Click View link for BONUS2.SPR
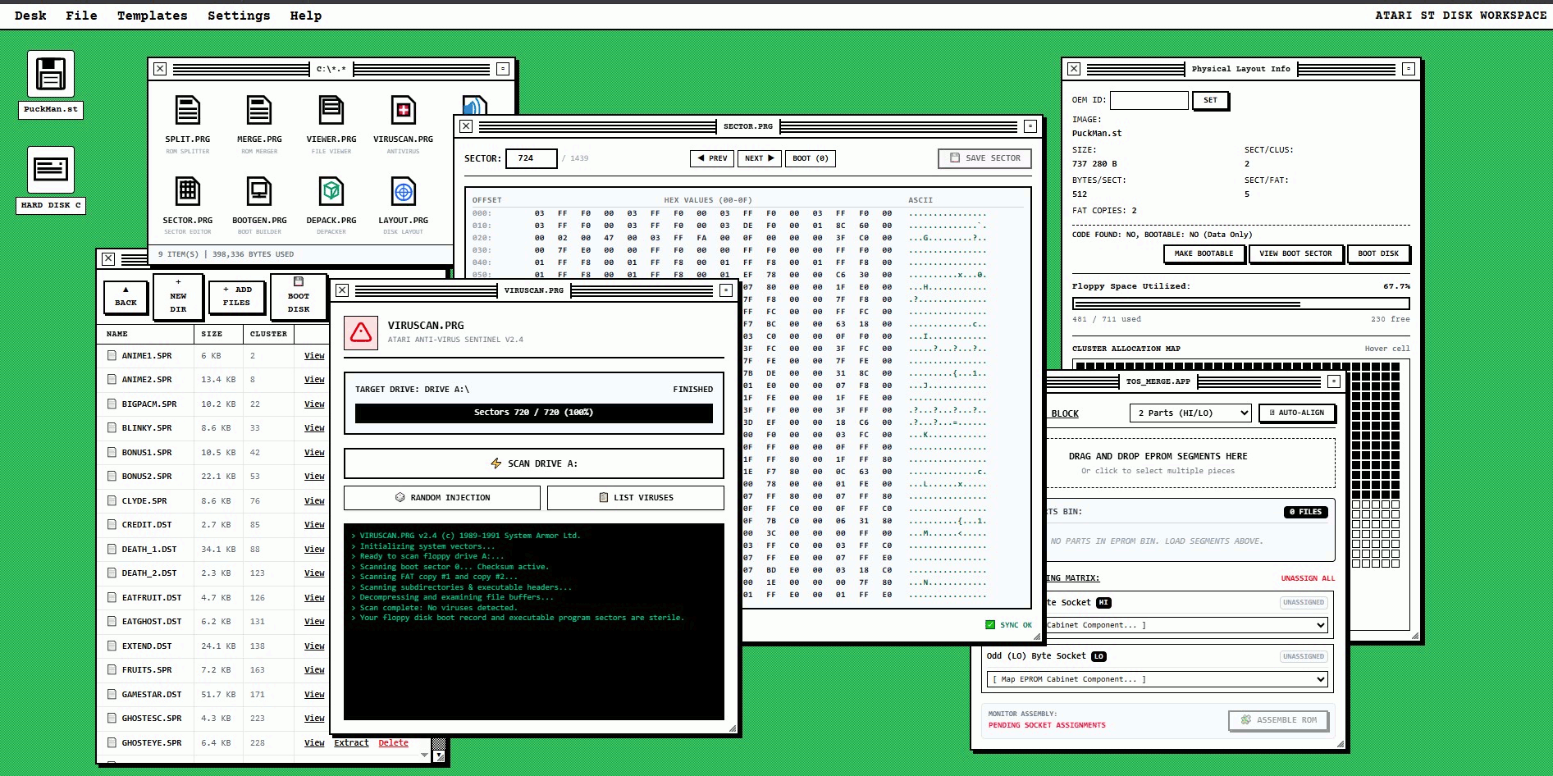 point(314,477)
